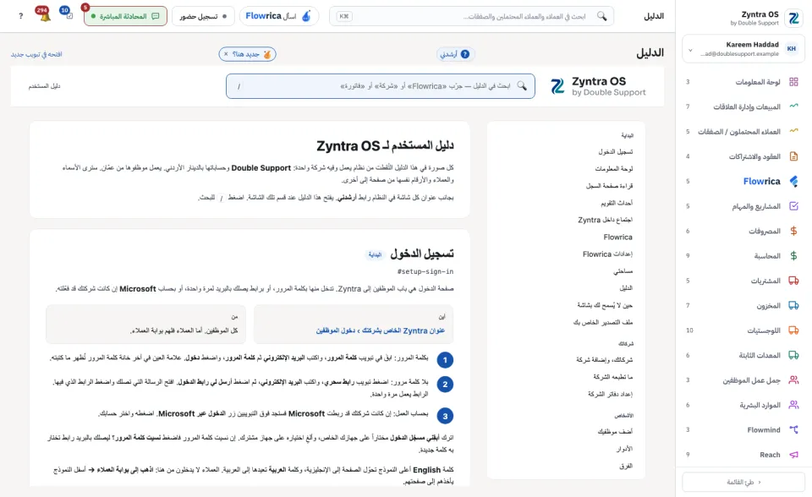Toggle the تسجيل حضور attendance button
The image size is (812, 497).
click(x=203, y=16)
